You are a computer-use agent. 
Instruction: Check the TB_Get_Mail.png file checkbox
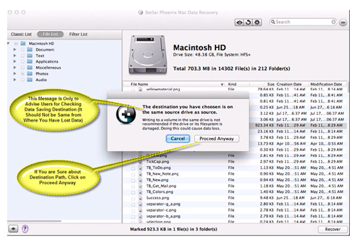tap(133, 186)
